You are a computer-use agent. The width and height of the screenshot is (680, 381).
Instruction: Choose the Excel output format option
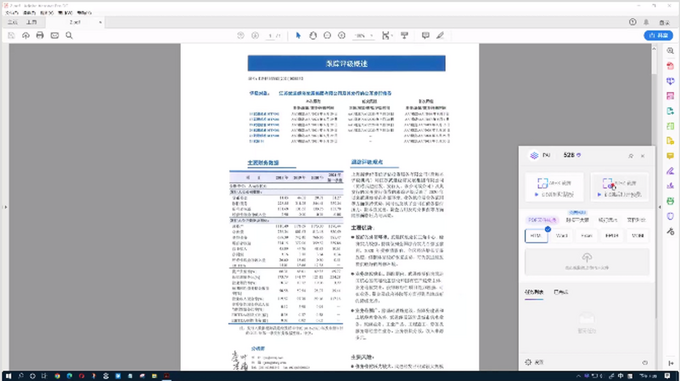(x=587, y=235)
